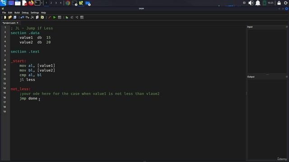Open the notifications bell icon
The image size is (289, 162).
[258, 3]
